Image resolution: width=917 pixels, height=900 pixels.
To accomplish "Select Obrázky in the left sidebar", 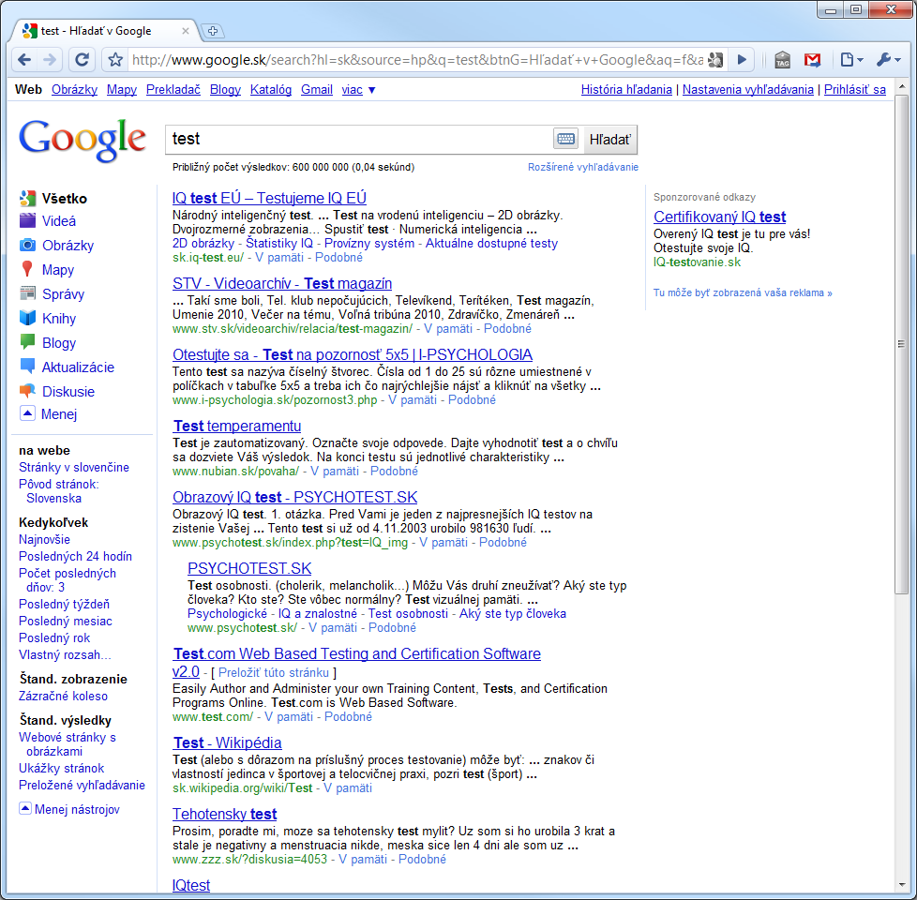I will click(68, 246).
